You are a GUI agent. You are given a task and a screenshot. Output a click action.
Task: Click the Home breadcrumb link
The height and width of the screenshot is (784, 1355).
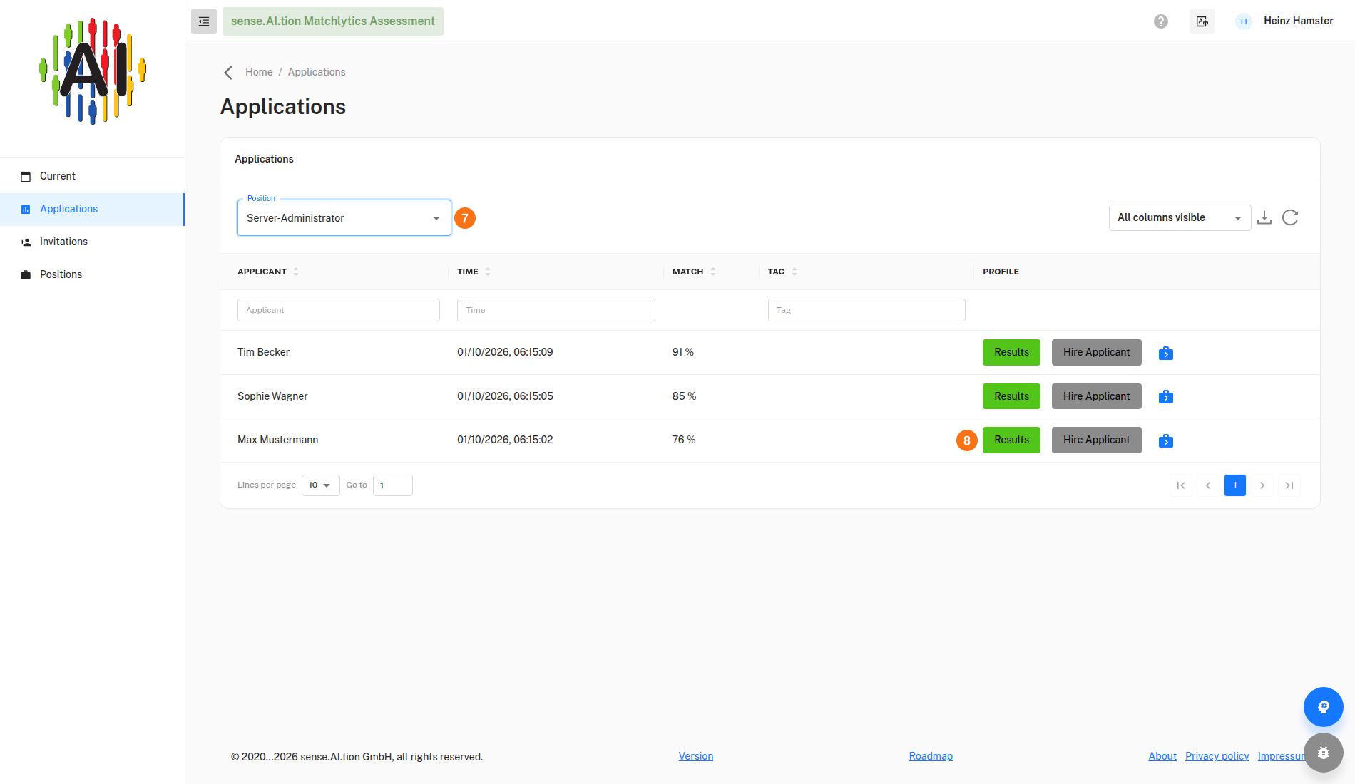[259, 72]
